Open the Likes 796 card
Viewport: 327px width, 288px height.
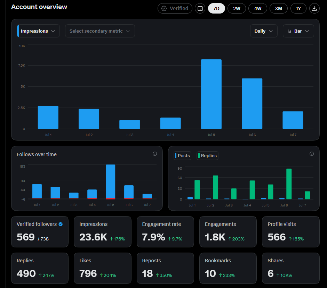(x=103, y=268)
